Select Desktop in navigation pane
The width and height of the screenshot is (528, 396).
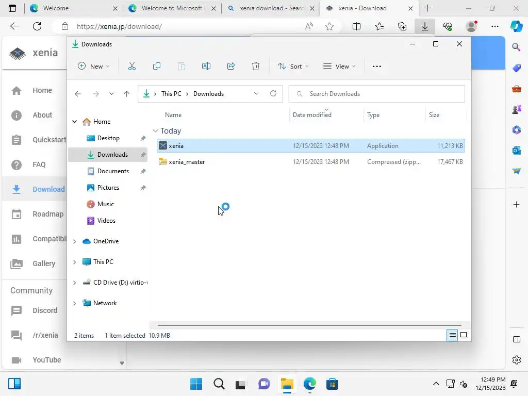(108, 138)
